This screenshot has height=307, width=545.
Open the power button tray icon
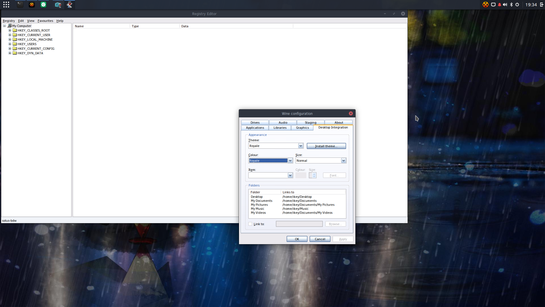pos(517,5)
